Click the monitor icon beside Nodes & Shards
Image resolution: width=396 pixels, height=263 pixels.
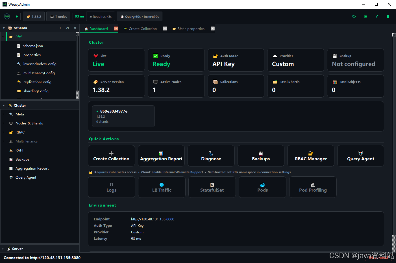pyautogui.click(x=11, y=123)
